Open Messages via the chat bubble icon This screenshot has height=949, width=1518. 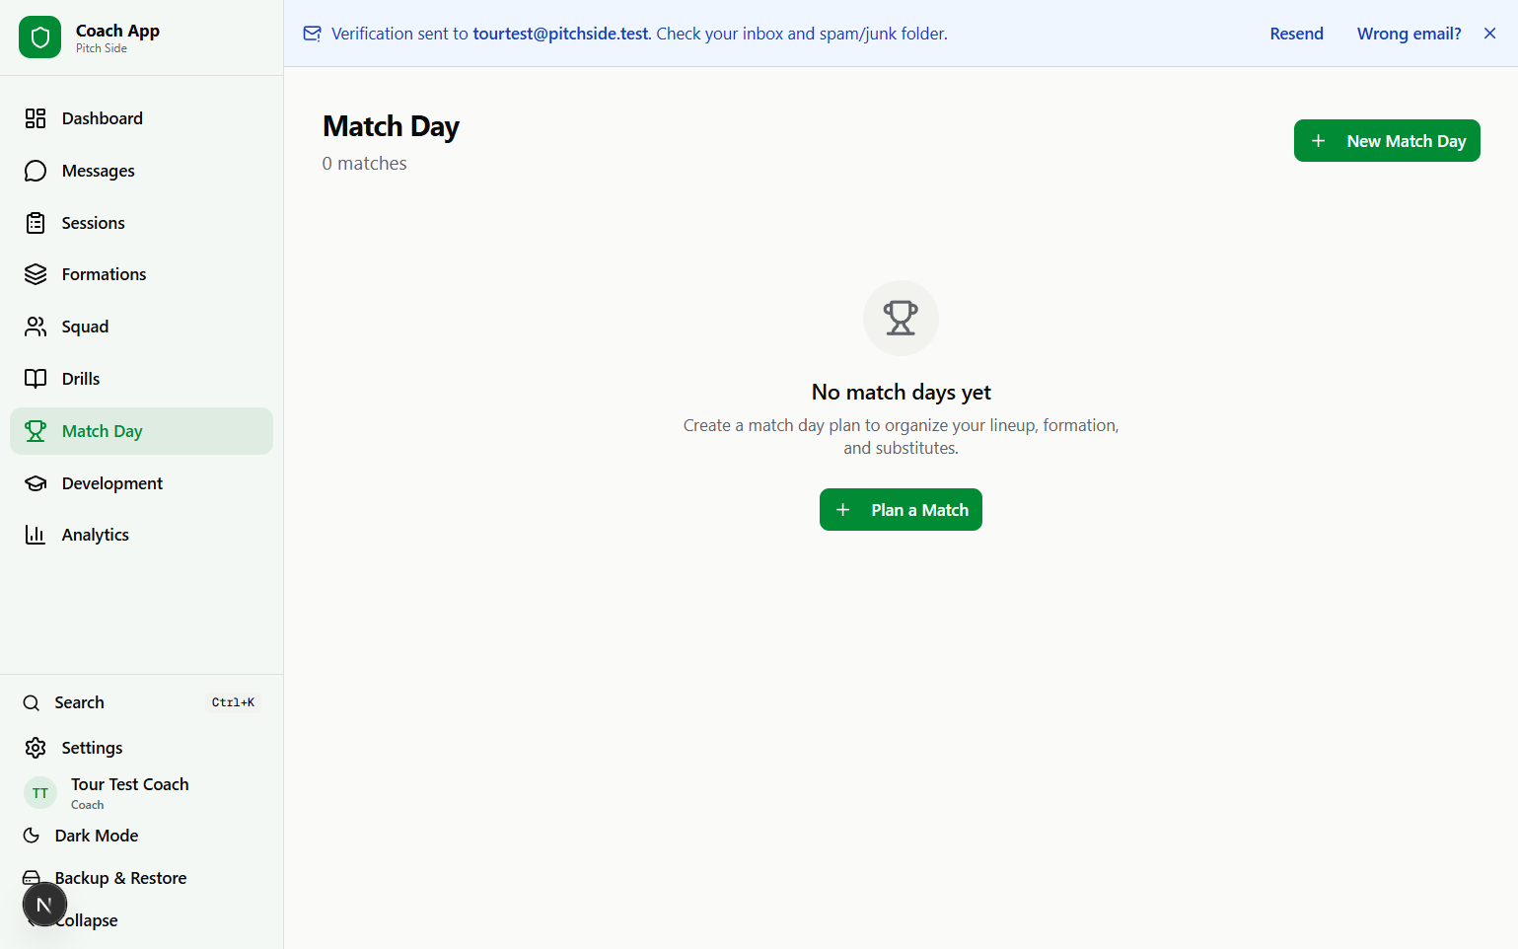tap(36, 171)
